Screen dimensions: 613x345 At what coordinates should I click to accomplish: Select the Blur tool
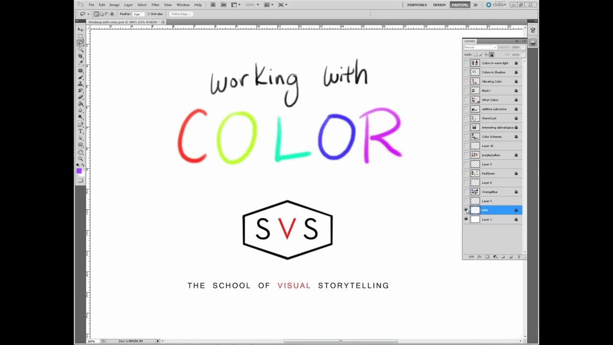[x=80, y=110]
